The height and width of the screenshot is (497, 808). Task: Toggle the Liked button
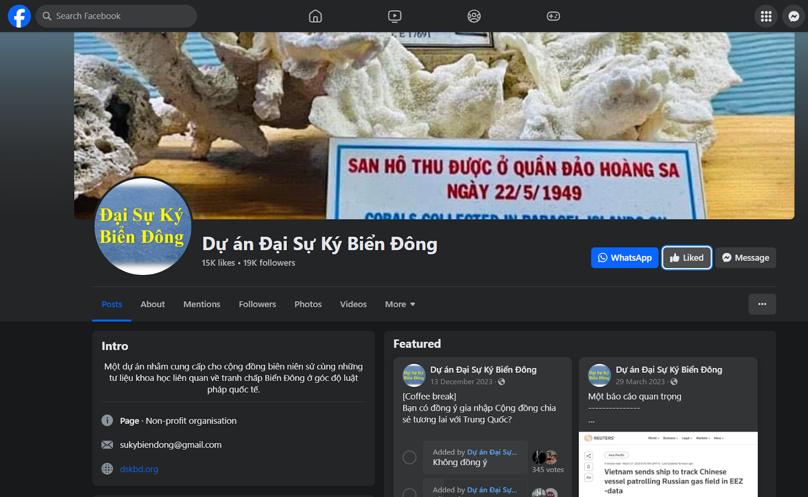point(686,258)
